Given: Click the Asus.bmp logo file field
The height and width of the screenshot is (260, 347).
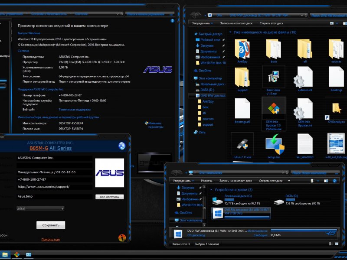Looking at the screenshot, I should [55, 196].
